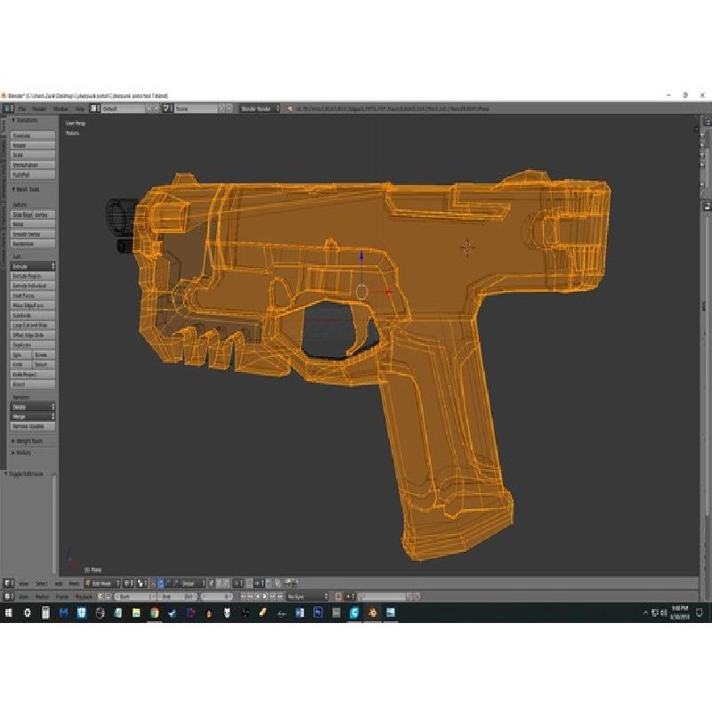
Task: Open the Delete dropdown in tool shelf
Action: click(33, 407)
